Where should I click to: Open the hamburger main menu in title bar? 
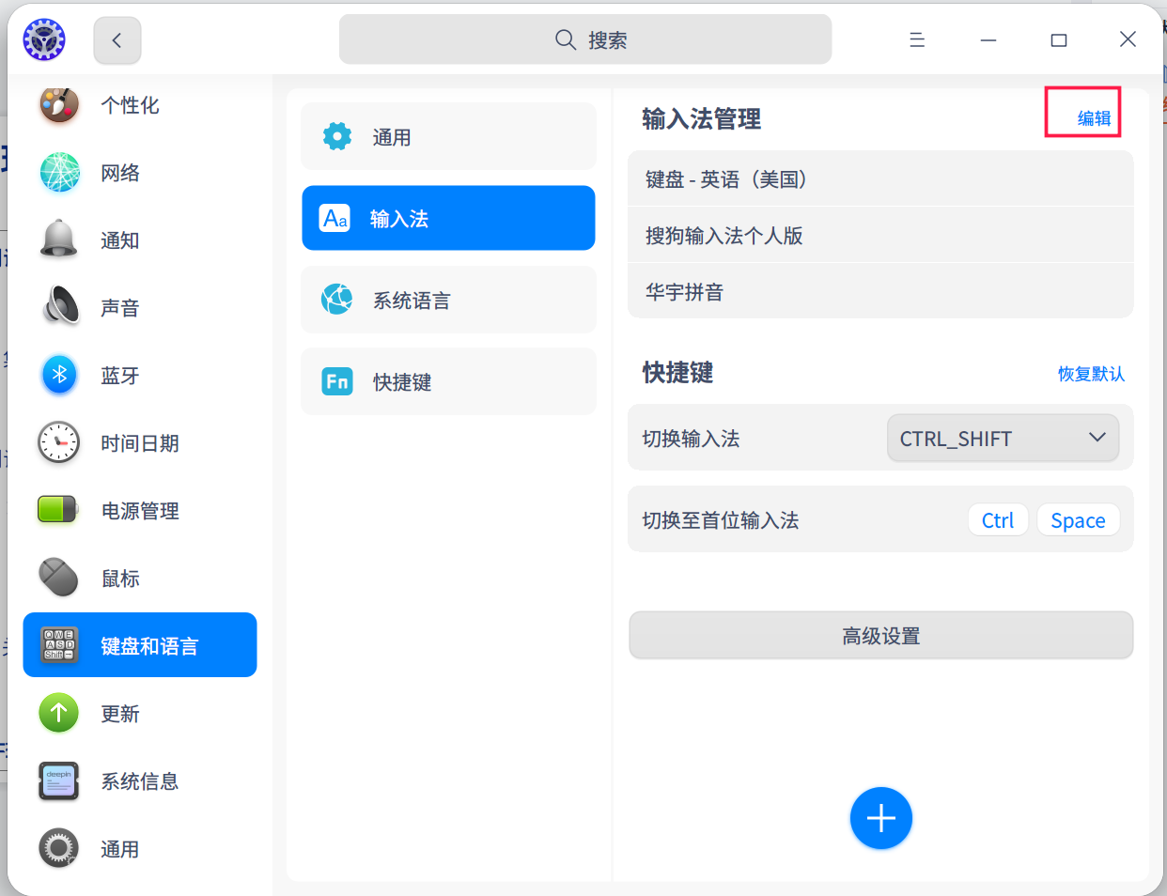917,39
